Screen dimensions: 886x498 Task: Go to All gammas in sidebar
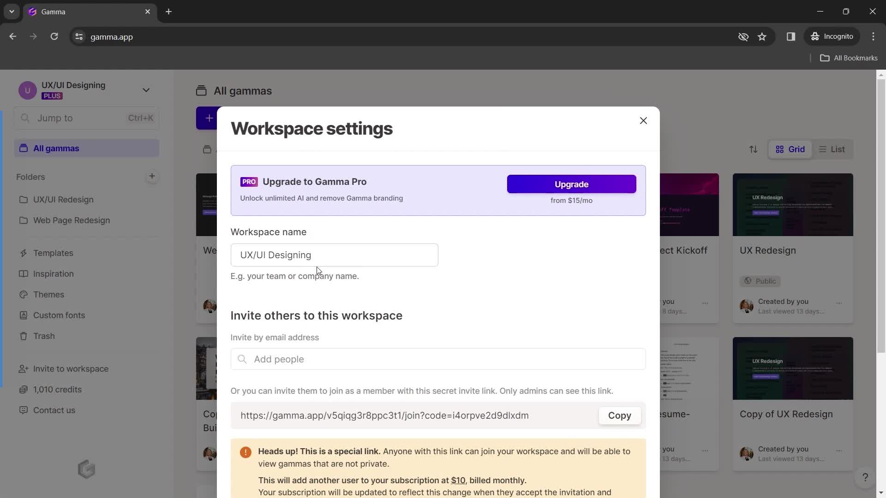coord(87,148)
